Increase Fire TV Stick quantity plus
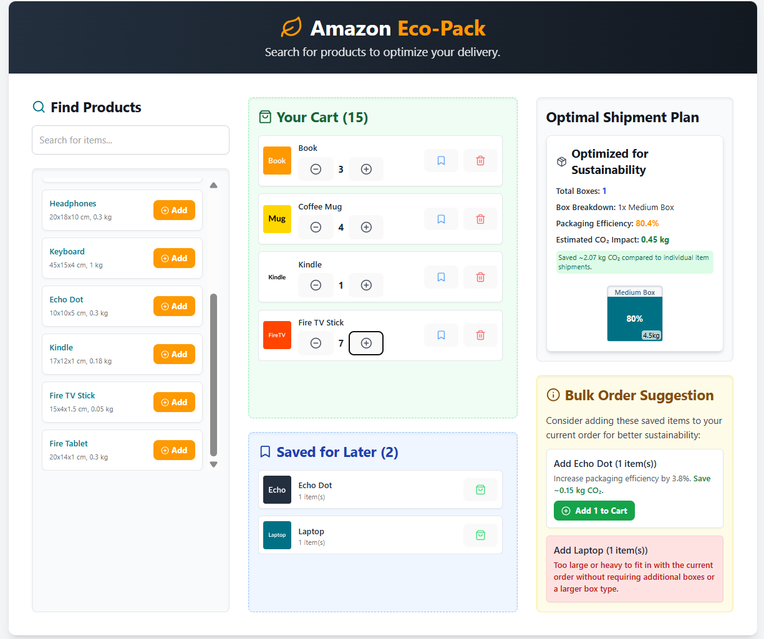 click(366, 343)
